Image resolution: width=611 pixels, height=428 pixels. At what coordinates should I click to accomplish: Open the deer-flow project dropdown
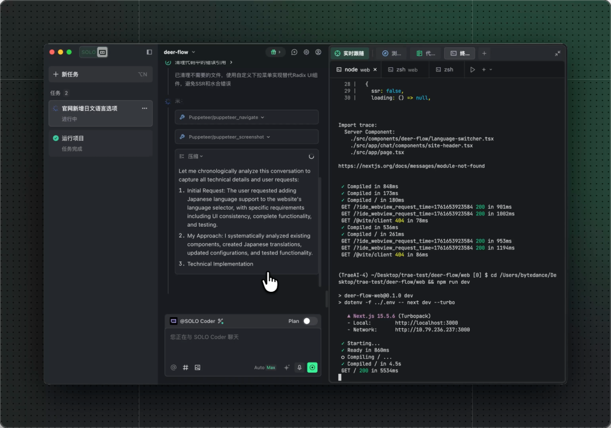coord(179,52)
